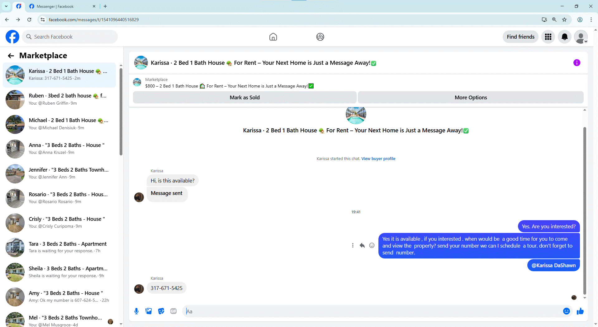Open Anna 3 Beds 2 Baths conversation

click(x=59, y=149)
